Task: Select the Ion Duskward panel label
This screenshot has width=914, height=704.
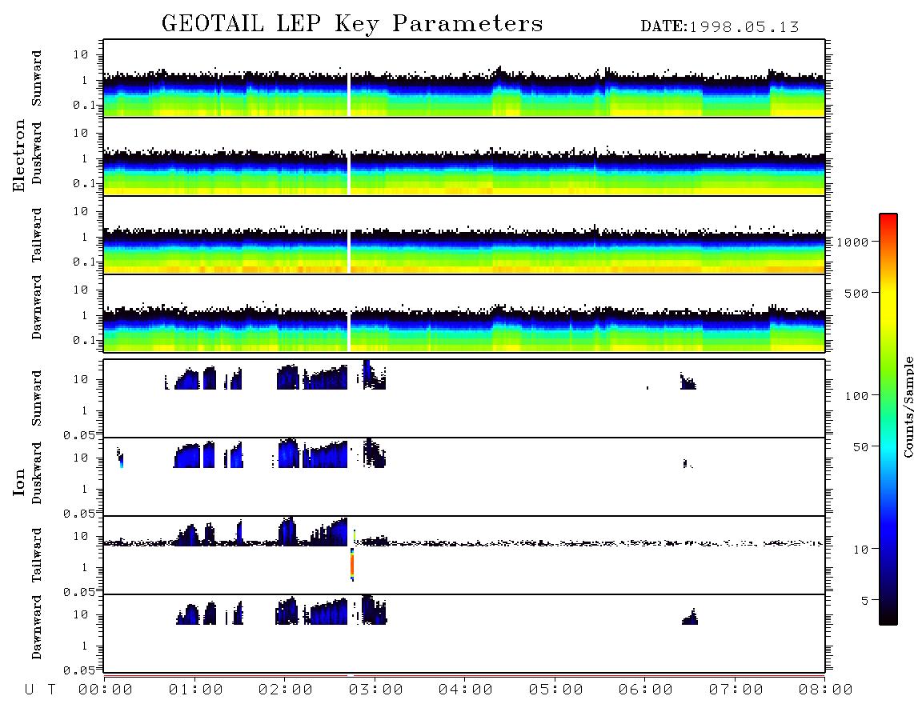Action: pyautogui.click(x=37, y=473)
